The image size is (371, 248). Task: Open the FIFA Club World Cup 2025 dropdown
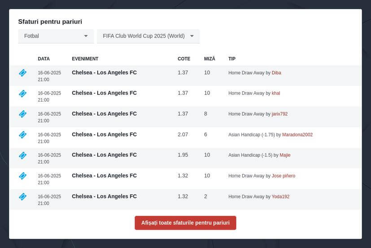click(148, 36)
